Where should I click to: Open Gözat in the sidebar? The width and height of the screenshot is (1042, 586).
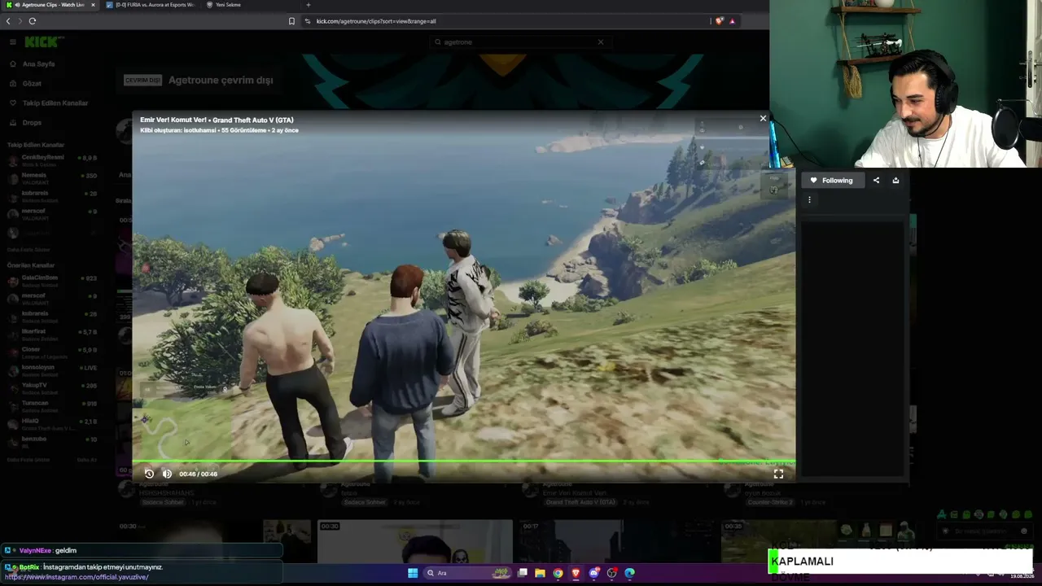[x=26, y=84]
